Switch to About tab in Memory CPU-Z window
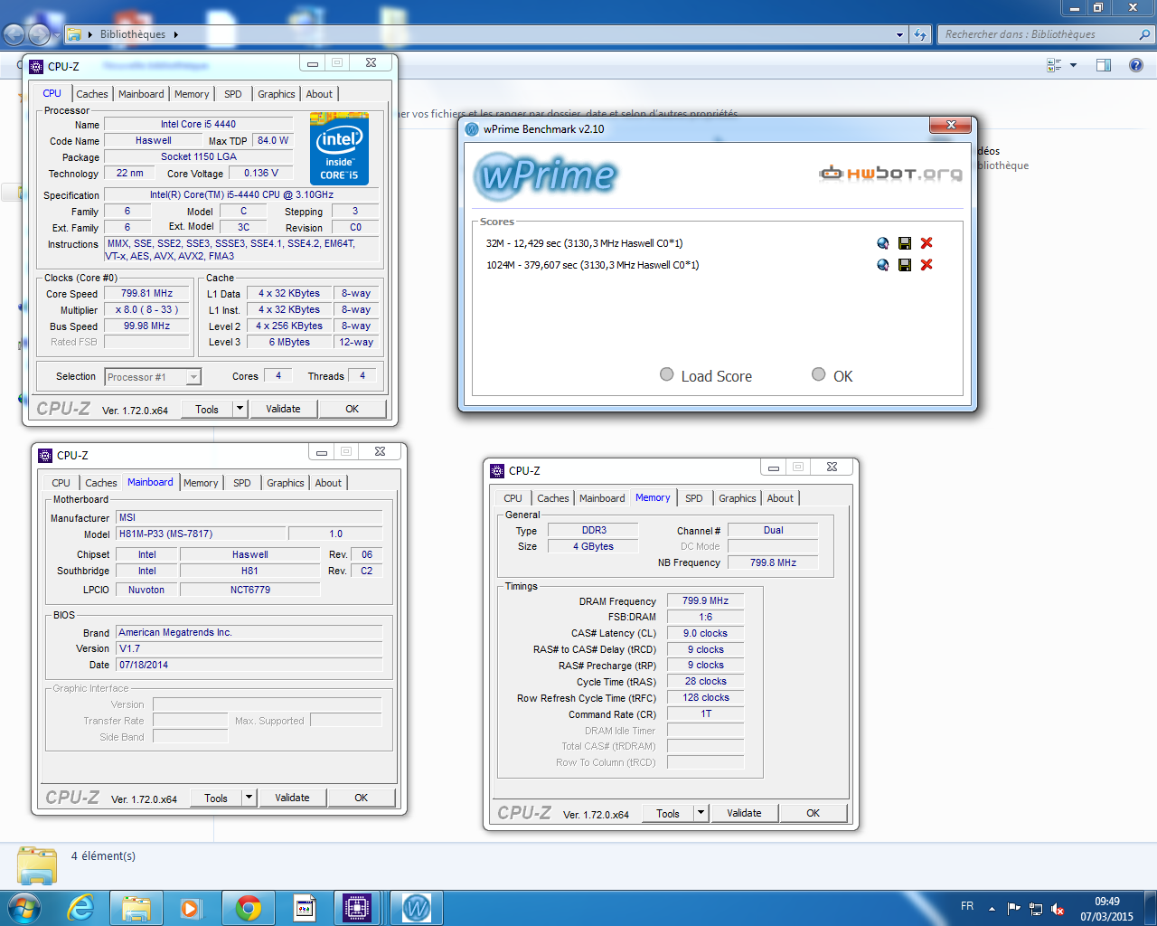Screen dimensions: 1157x926 click(x=780, y=498)
